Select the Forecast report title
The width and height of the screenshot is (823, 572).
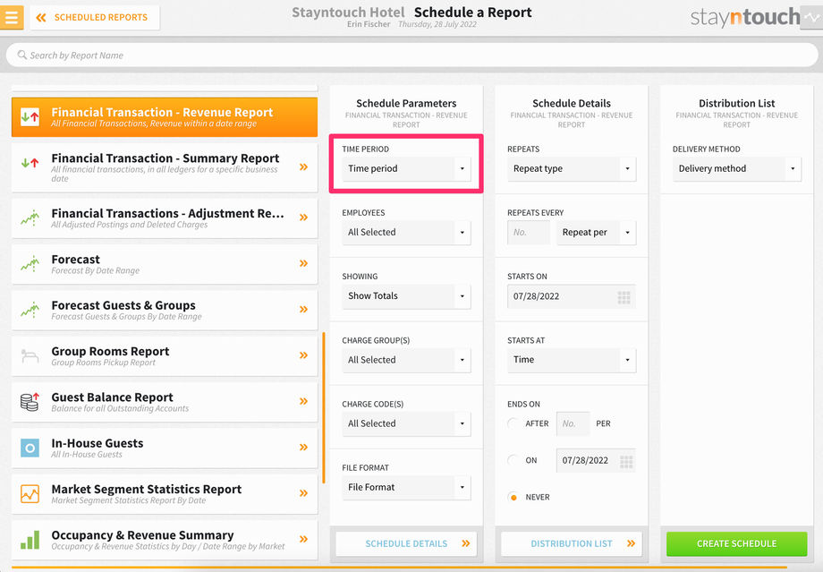tap(75, 260)
